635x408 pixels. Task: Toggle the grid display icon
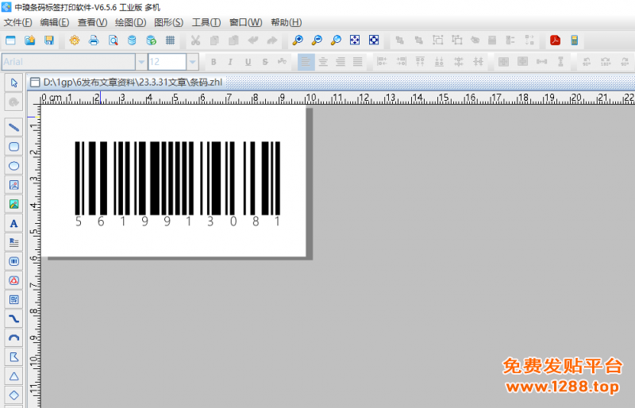click(x=170, y=40)
